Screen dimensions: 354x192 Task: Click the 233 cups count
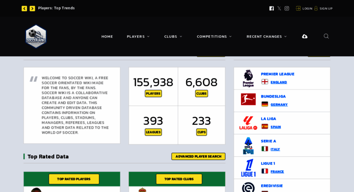[201, 121]
